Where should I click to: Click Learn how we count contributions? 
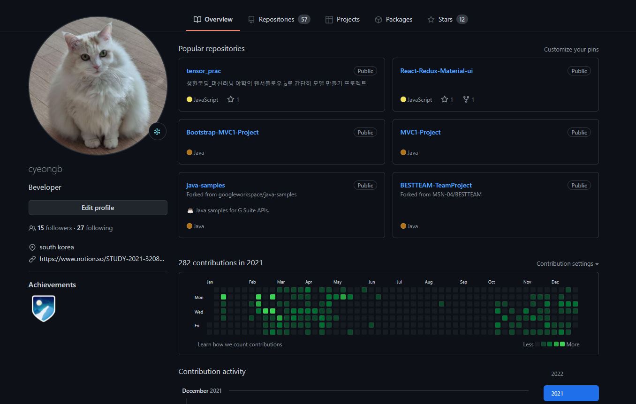click(x=240, y=344)
